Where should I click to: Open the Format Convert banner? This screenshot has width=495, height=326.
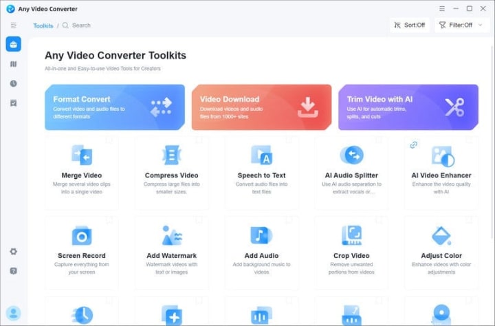click(x=115, y=107)
